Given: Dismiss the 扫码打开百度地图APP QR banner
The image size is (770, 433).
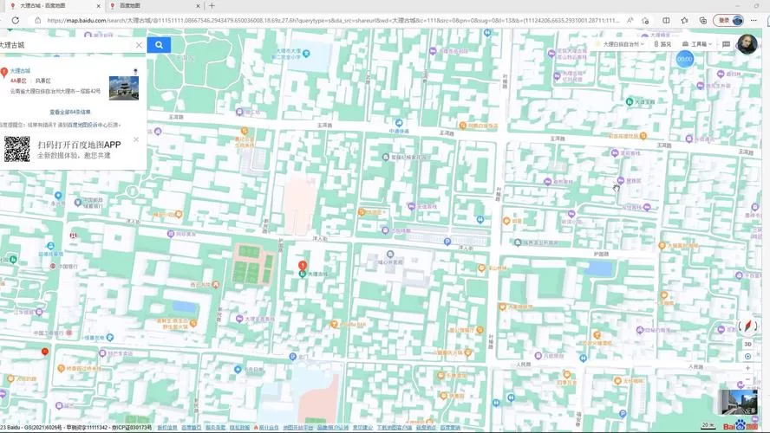Looking at the screenshot, I should point(136,139).
